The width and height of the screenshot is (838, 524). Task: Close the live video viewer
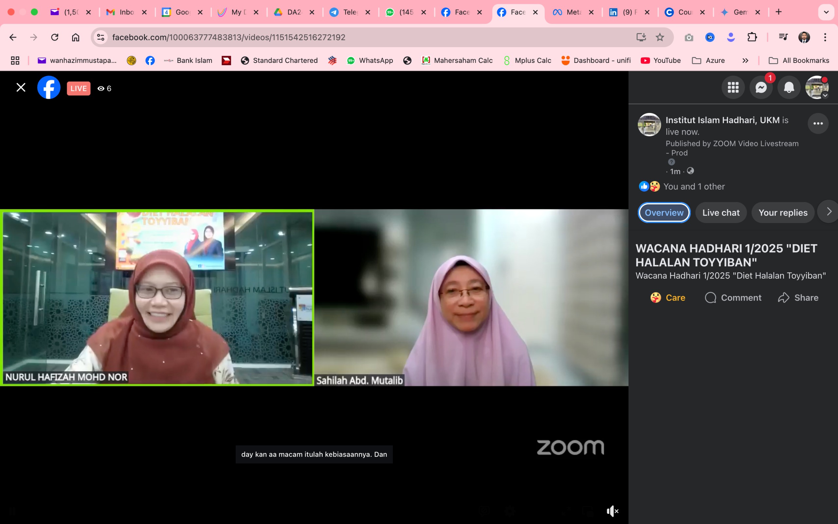pyautogui.click(x=21, y=88)
